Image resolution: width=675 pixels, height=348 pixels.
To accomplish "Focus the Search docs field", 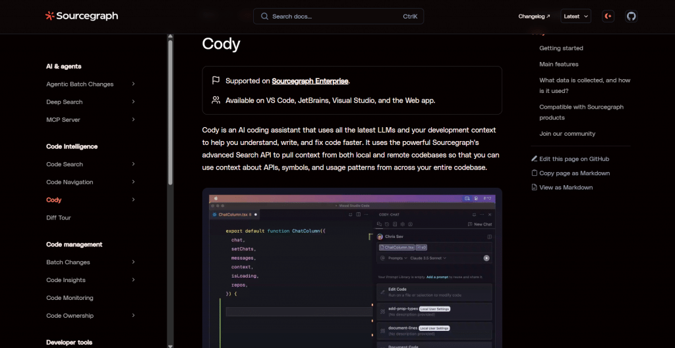I will click(338, 16).
